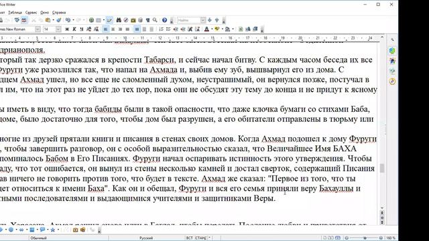
Task: Open the Окно menu
Action: 45,12
